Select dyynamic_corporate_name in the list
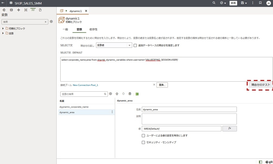The image size is (273, 164). tap(86, 107)
